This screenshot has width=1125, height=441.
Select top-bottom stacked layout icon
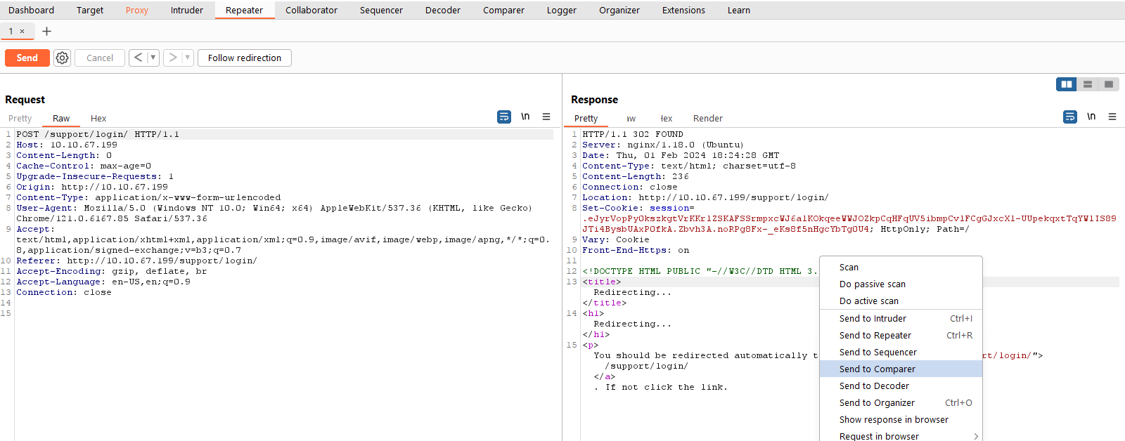click(1088, 84)
